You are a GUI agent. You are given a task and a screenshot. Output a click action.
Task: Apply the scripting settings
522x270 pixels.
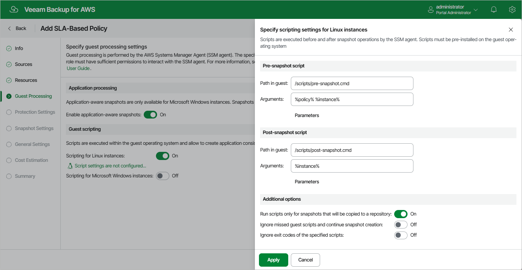click(273, 260)
